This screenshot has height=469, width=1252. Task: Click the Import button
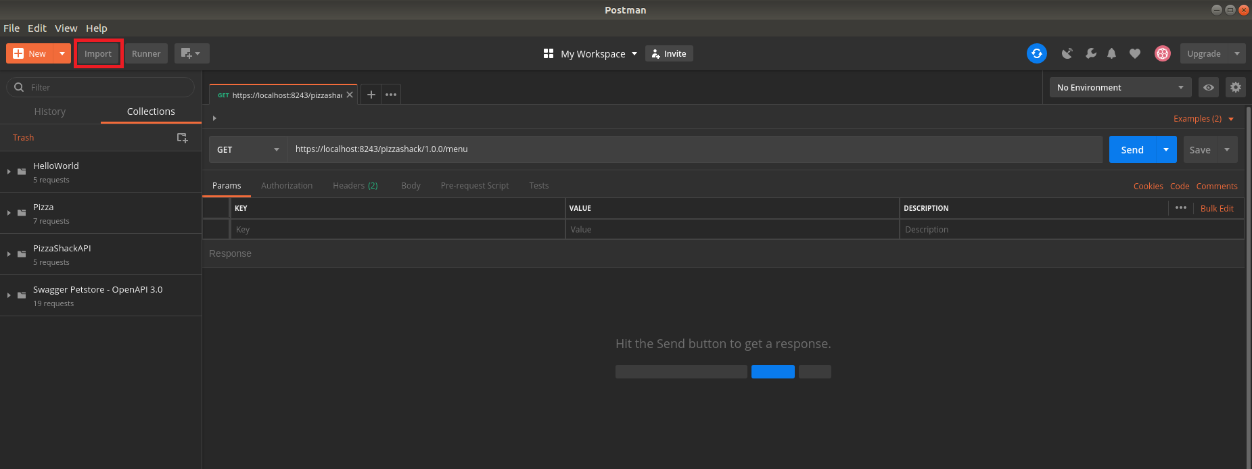(98, 53)
